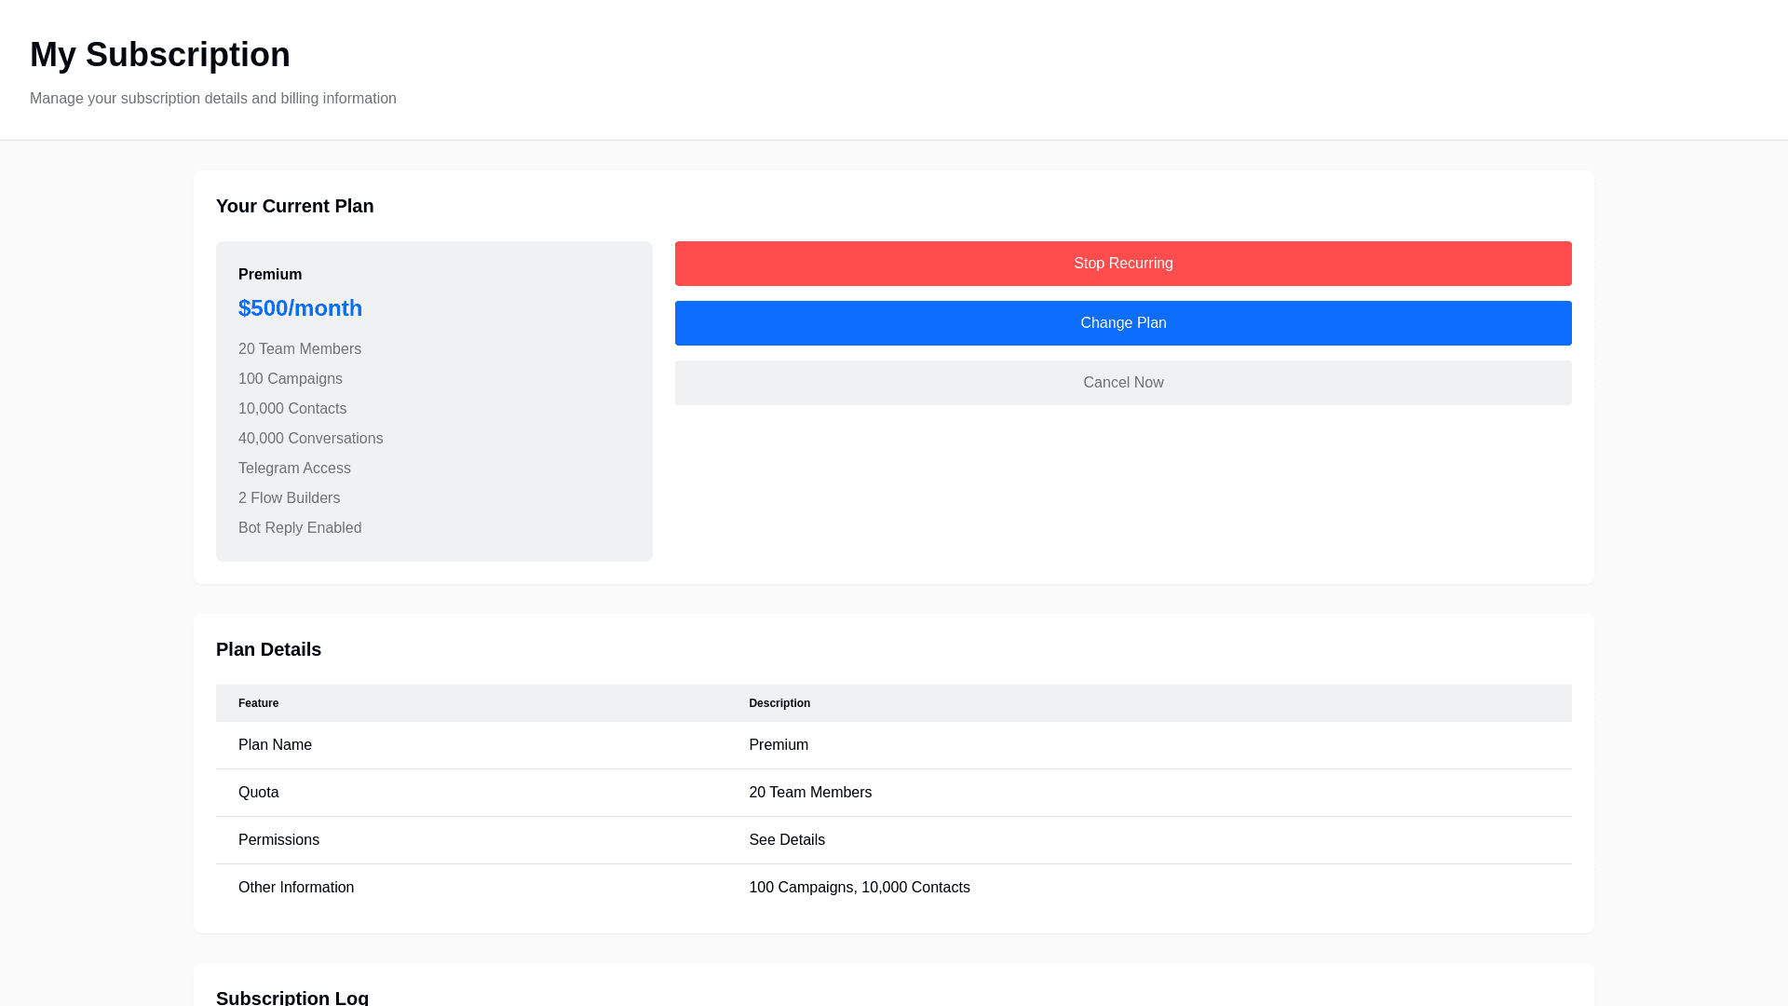
Task: Click Bot Reply Enabled feature text
Action: click(x=300, y=528)
